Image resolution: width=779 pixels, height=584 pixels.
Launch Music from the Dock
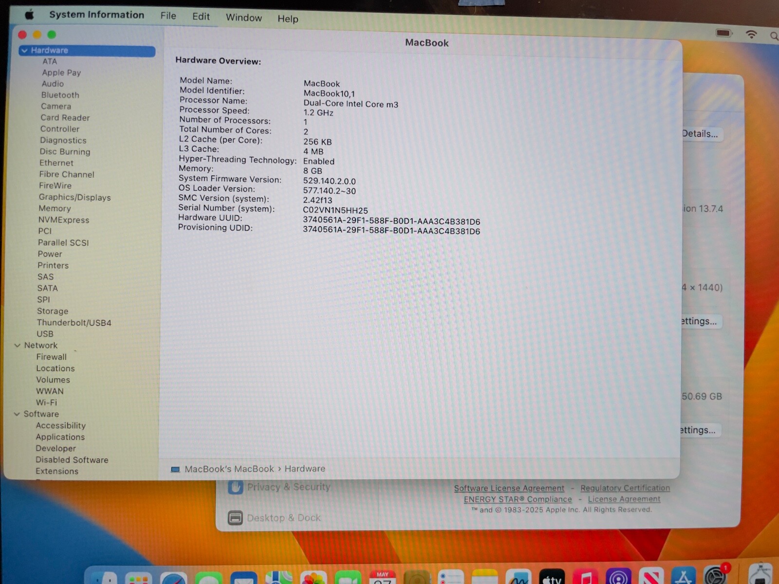[585, 577]
